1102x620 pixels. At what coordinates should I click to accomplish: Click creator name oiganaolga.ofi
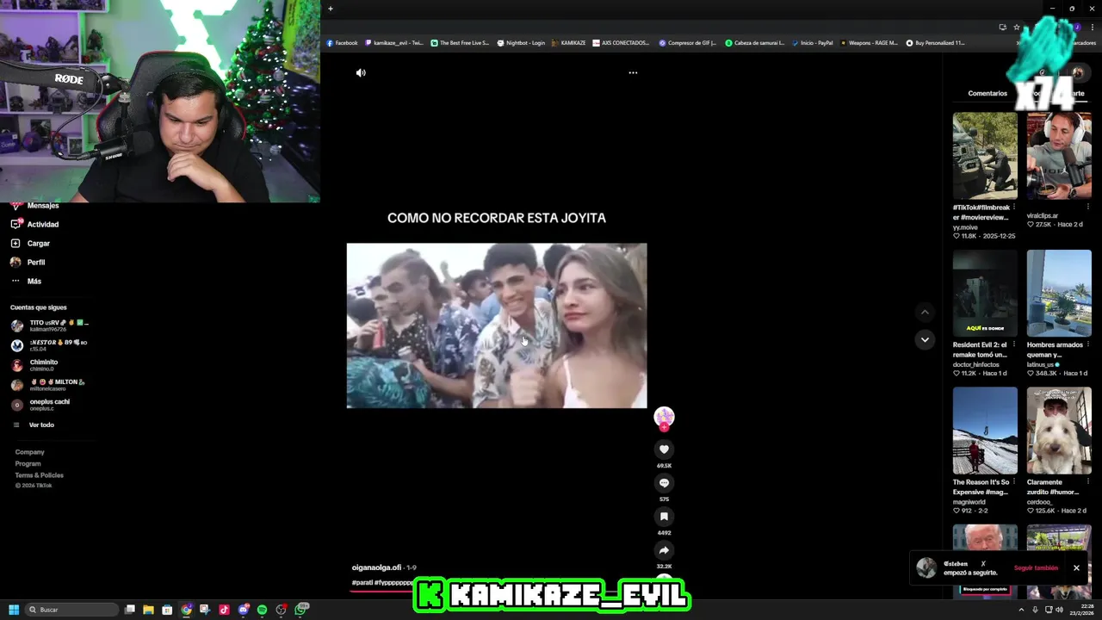[x=376, y=567]
